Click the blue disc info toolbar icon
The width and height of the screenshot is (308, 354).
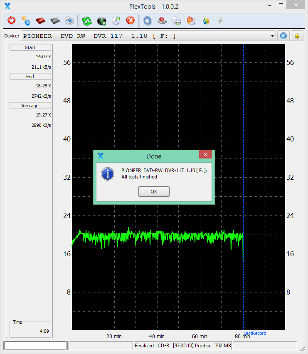147,21
